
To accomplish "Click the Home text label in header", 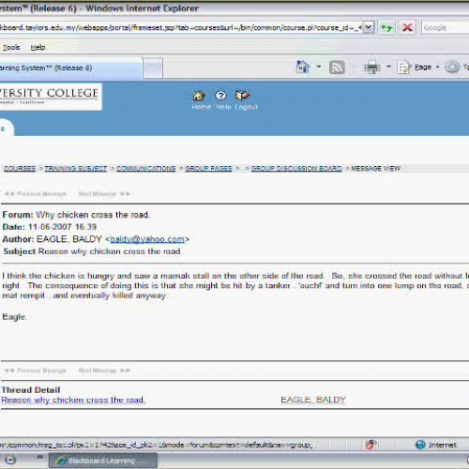I will (x=202, y=107).
